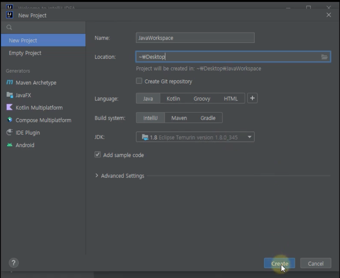Select HTML language option

tap(231, 98)
